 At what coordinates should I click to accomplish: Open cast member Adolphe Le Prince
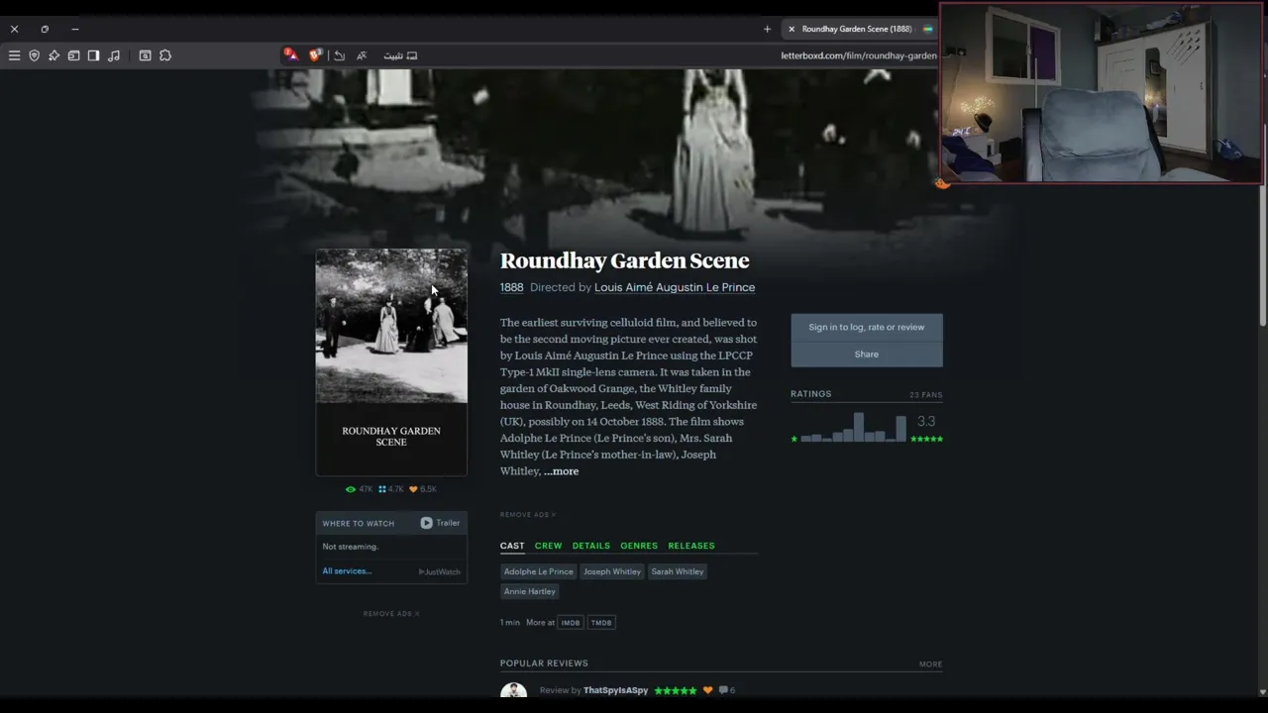538,571
